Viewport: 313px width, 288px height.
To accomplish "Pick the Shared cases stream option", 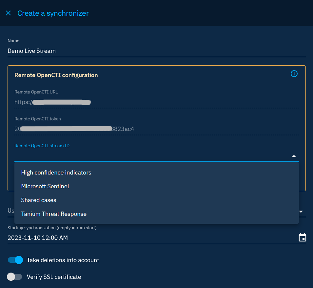I will [x=39, y=200].
